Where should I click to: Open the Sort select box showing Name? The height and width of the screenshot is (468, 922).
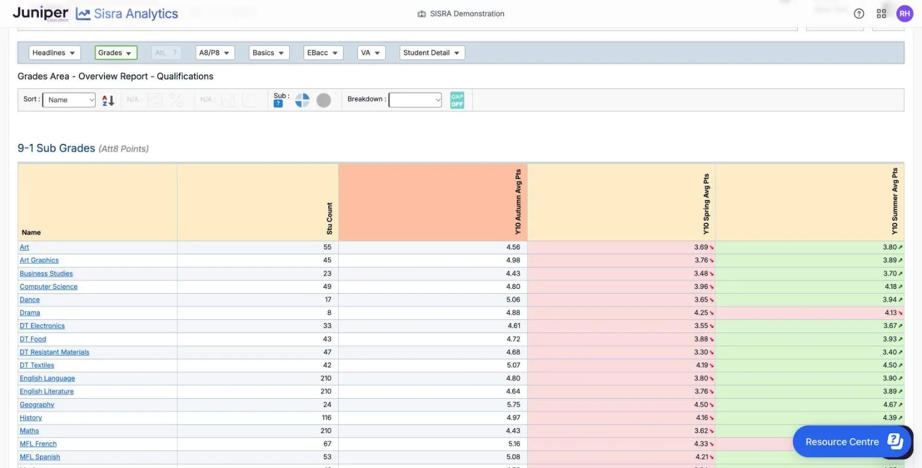[x=69, y=100]
